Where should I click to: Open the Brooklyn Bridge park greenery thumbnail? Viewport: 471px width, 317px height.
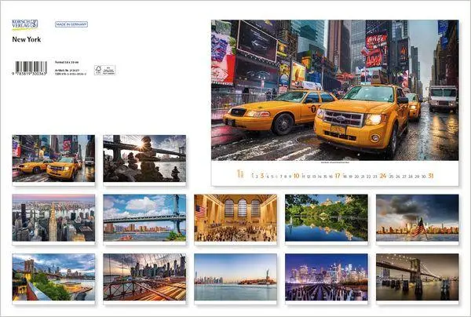click(53, 277)
